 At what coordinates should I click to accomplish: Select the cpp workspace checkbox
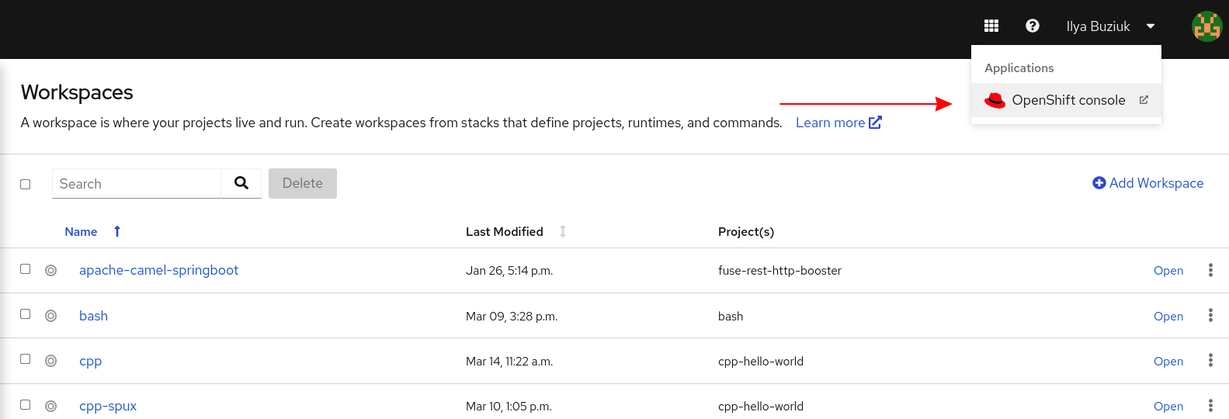tap(26, 359)
